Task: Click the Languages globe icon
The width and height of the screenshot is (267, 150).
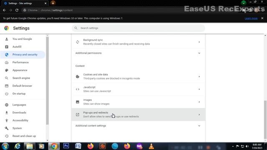Action: 7,105
